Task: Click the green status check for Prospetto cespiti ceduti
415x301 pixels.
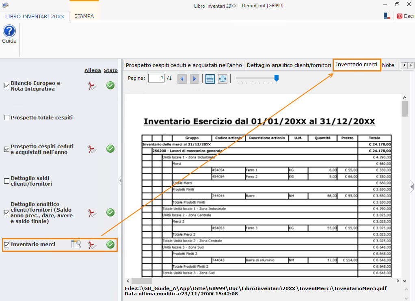Action: pos(110,149)
